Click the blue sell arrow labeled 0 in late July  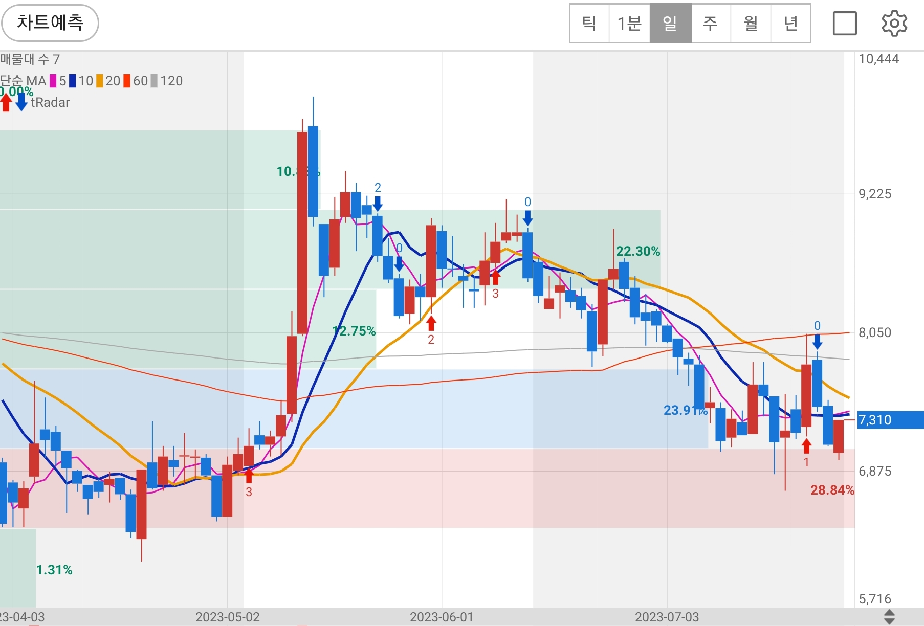pos(817,342)
